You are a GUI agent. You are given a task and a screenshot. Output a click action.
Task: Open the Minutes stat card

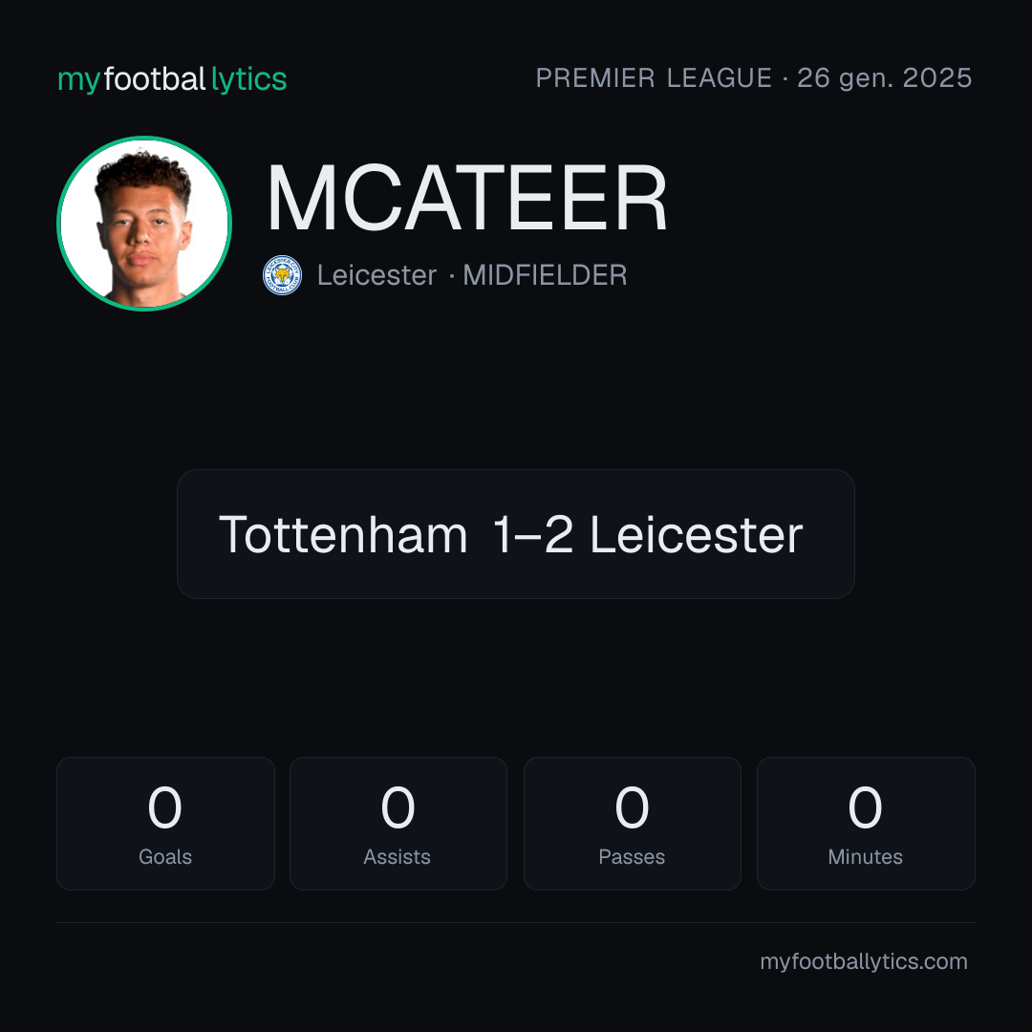pyautogui.click(x=866, y=824)
